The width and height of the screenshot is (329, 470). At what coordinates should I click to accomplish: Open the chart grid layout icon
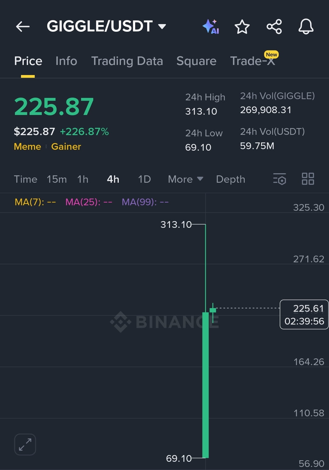coord(308,179)
